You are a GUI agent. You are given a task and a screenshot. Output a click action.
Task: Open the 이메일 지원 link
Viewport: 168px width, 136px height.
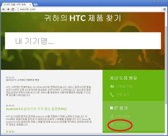[x=124, y=86]
